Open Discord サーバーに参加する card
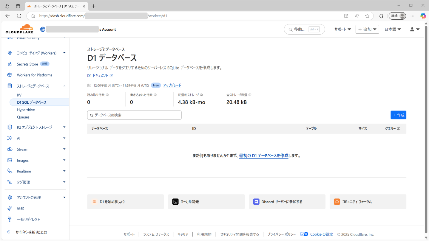Image resolution: width=429 pixels, height=241 pixels. coord(287,202)
